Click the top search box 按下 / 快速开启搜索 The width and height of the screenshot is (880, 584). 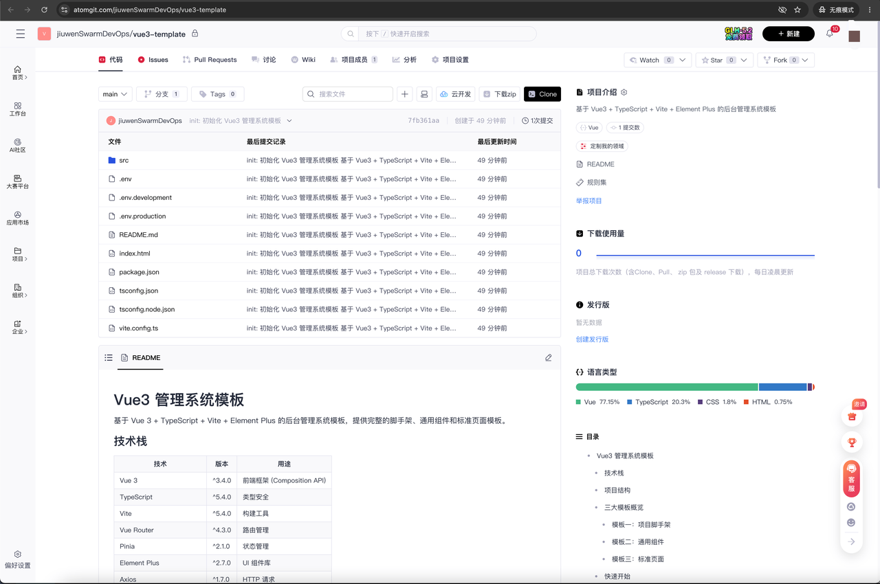click(439, 34)
